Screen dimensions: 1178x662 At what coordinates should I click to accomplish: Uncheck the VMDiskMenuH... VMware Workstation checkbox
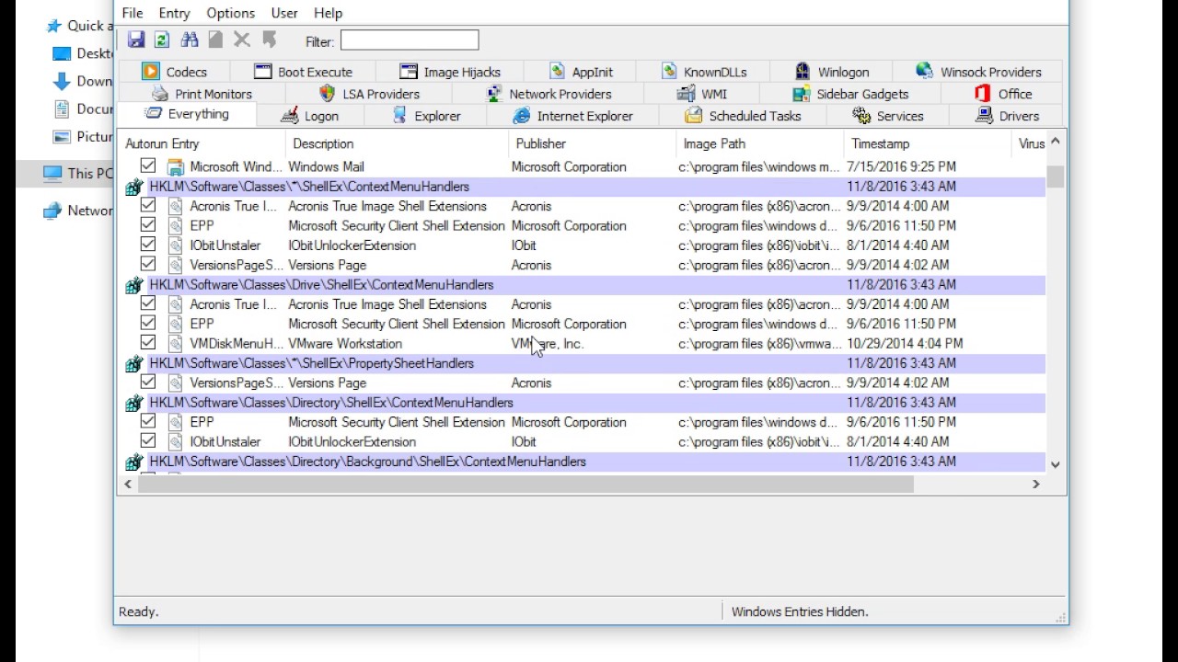tap(148, 344)
